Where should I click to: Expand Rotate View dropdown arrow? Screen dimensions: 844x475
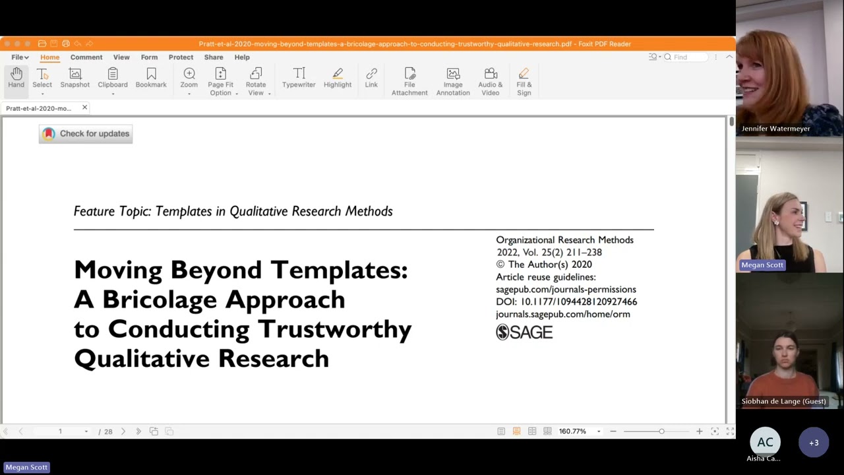click(x=269, y=94)
